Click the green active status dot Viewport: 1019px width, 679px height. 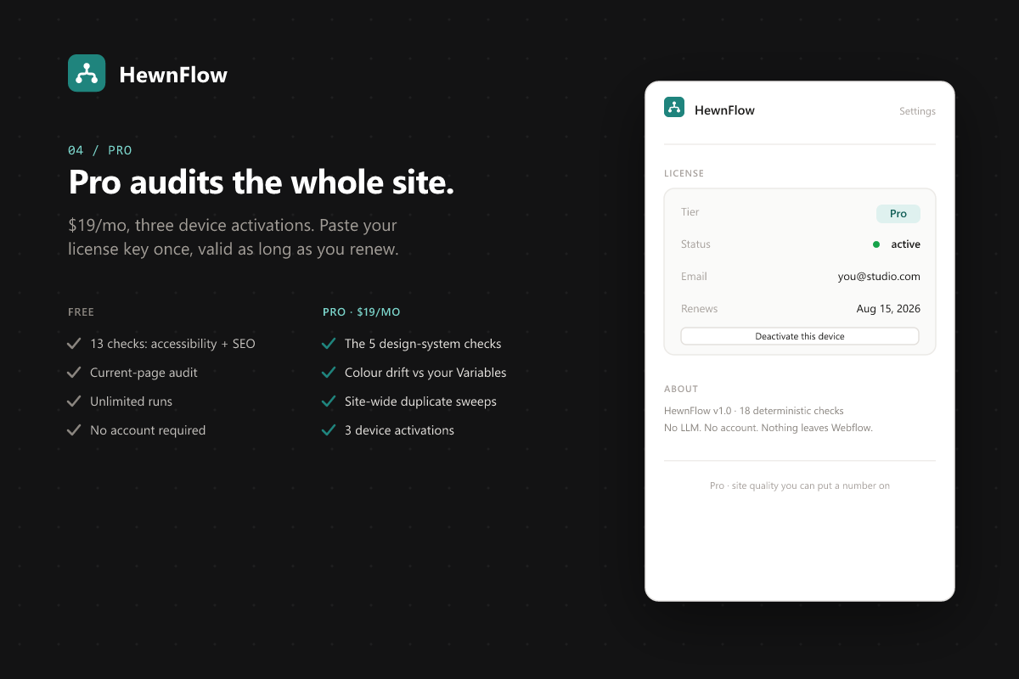tap(876, 244)
